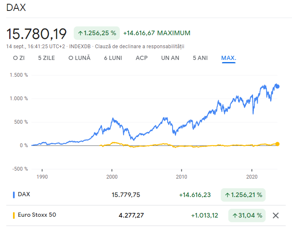
Task: Click the yellow Euro Stoxx 50 color bar
Action: 14,215
